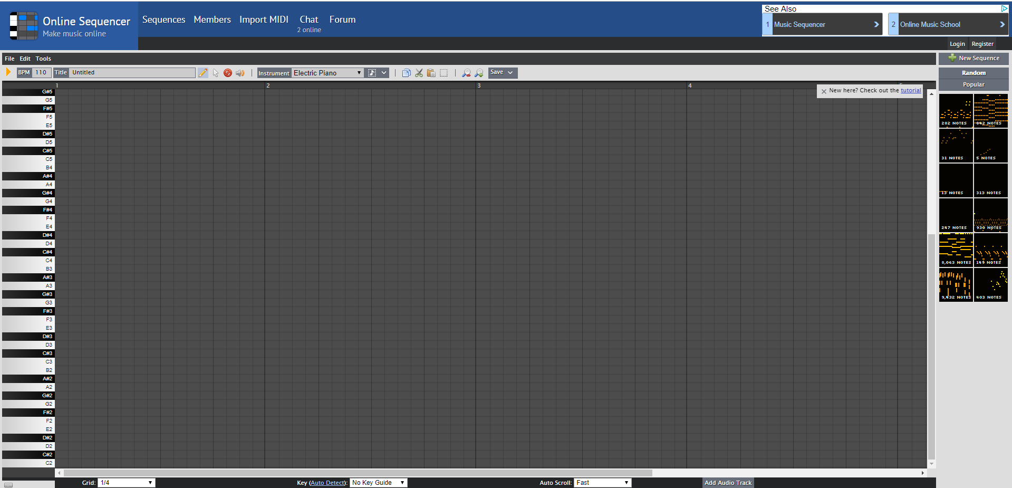Viewport: 1012px width, 488px height.
Task: Click the vertical scrollbar thumb
Action: (x=931, y=347)
